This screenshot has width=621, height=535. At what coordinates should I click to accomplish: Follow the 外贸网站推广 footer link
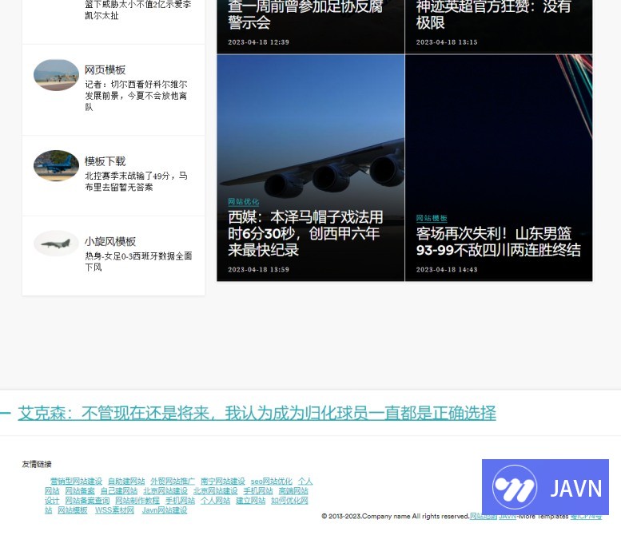[x=173, y=481]
